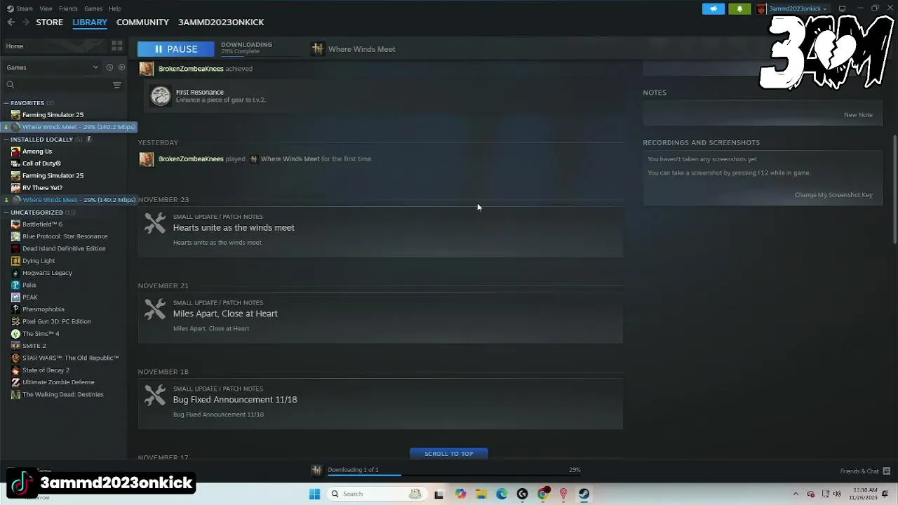Go forward with the right arrow
This screenshot has height=505, width=898.
pyautogui.click(x=25, y=22)
